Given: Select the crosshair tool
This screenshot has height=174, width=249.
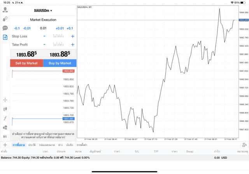Looking at the screenshot, I should [x=5, y=100].
